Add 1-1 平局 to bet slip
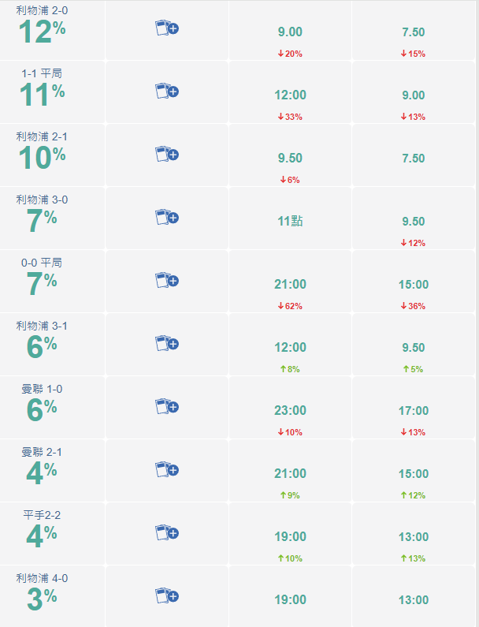This screenshot has width=479, height=627. pyautogui.click(x=167, y=91)
